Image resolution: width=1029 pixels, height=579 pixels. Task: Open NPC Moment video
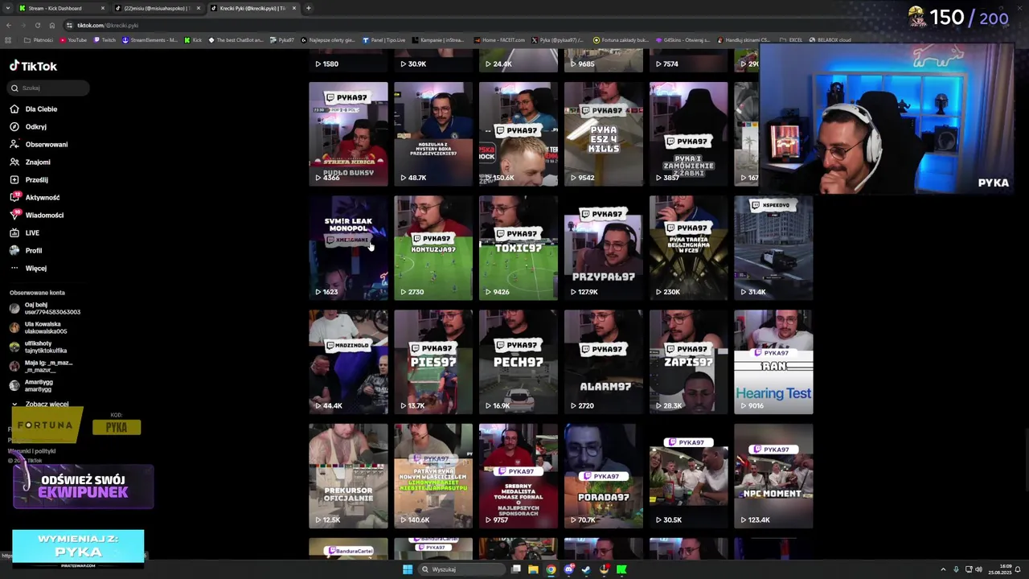click(773, 476)
